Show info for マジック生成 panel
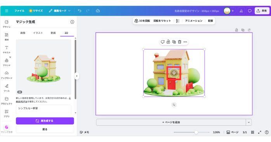Image resolution: width=271 pixels, height=142 pixels. click(72, 22)
